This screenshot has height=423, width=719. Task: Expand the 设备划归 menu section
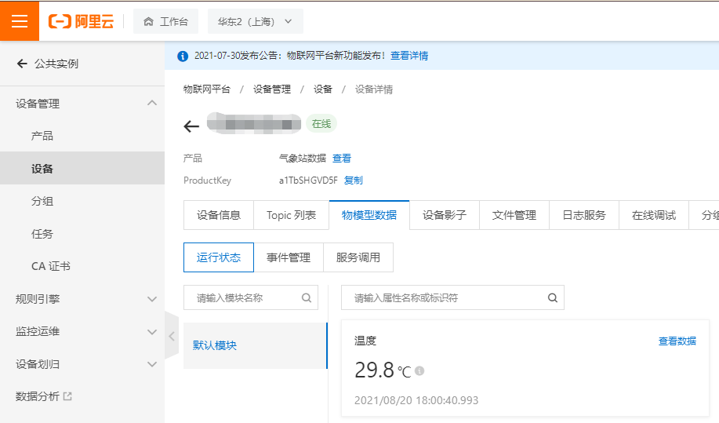point(152,364)
